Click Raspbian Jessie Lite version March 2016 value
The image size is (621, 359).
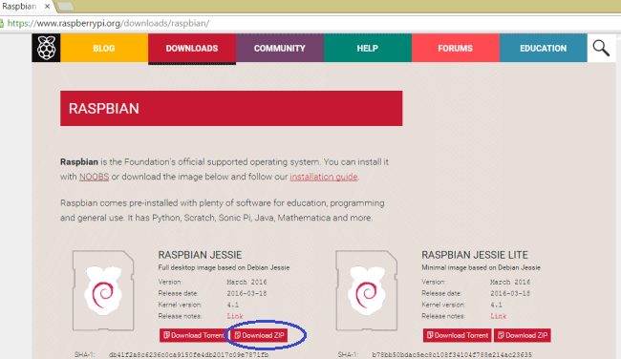click(x=510, y=282)
